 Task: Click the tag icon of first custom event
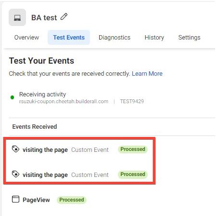click(15, 149)
